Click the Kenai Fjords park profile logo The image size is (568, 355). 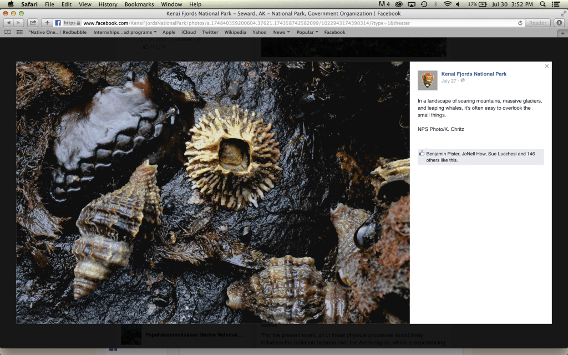(427, 80)
